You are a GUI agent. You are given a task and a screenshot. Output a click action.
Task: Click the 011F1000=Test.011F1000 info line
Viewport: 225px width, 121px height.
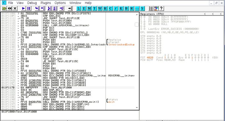click(x=19, y=112)
